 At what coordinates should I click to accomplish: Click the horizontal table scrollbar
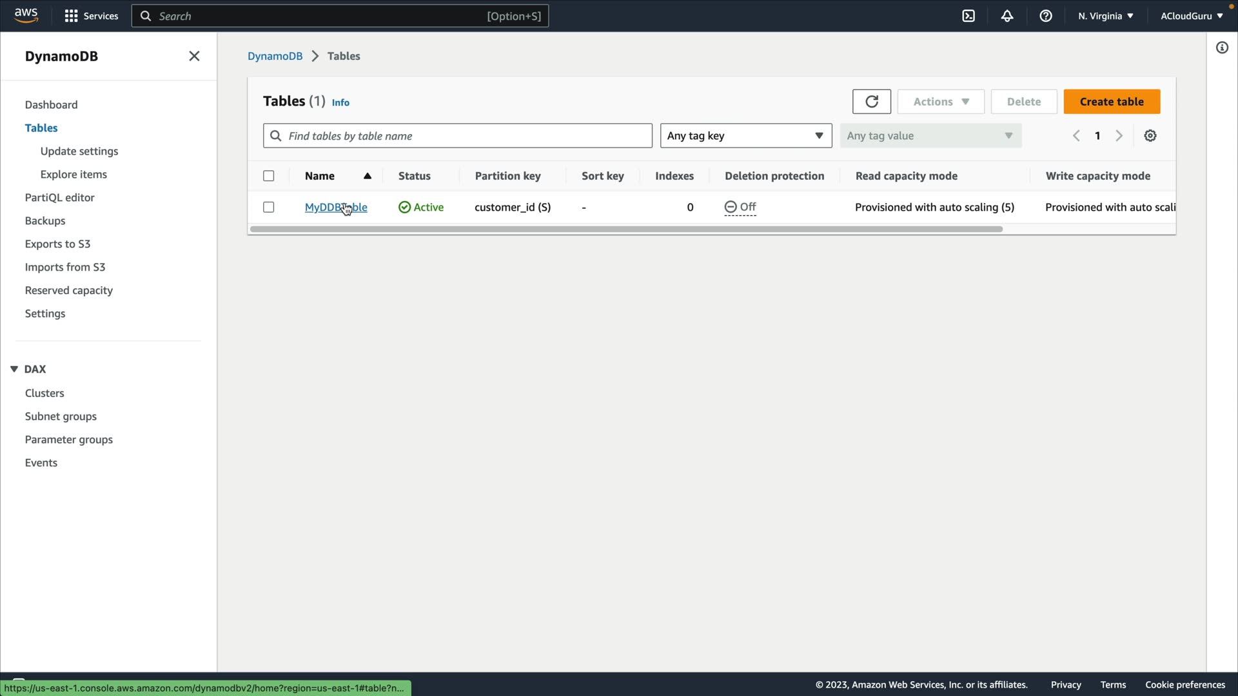pos(625,229)
